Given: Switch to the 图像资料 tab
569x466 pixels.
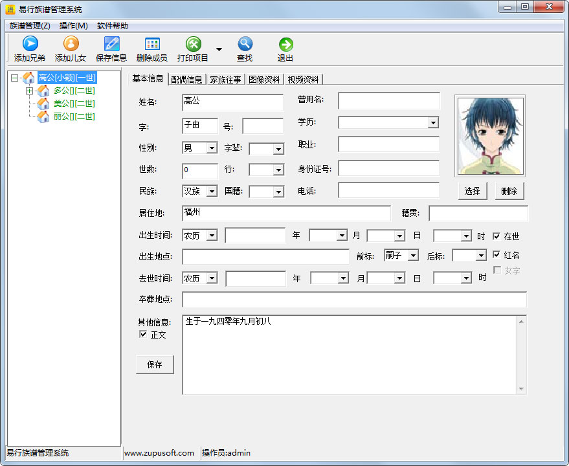Looking at the screenshot, I should point(265,80).
